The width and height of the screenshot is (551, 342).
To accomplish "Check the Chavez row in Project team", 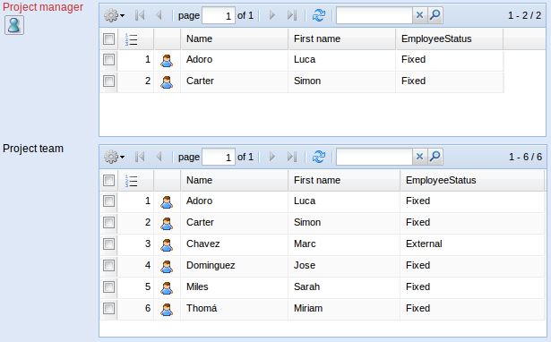I will [109, 244].
